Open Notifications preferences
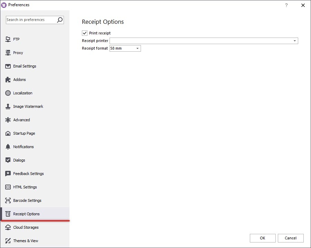The width and height of the screenshot is (311, 248). point(35,147)
